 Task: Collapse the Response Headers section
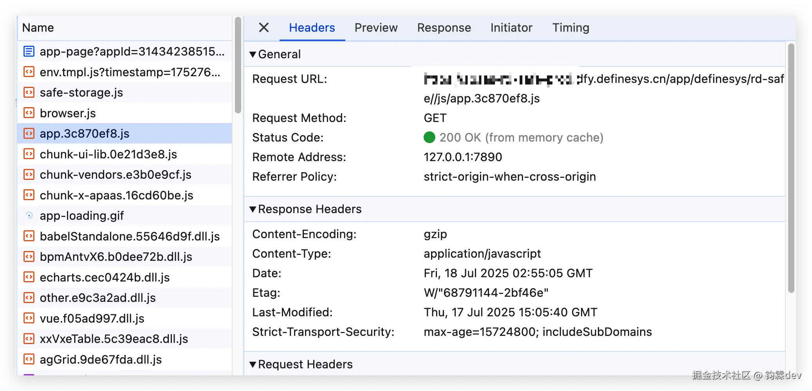pos(253,209)
